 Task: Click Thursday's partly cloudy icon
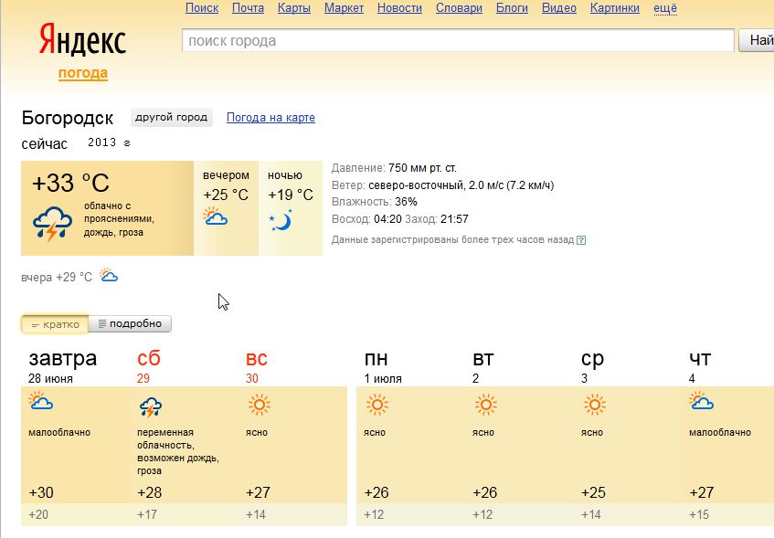click(x=702, y=402)
